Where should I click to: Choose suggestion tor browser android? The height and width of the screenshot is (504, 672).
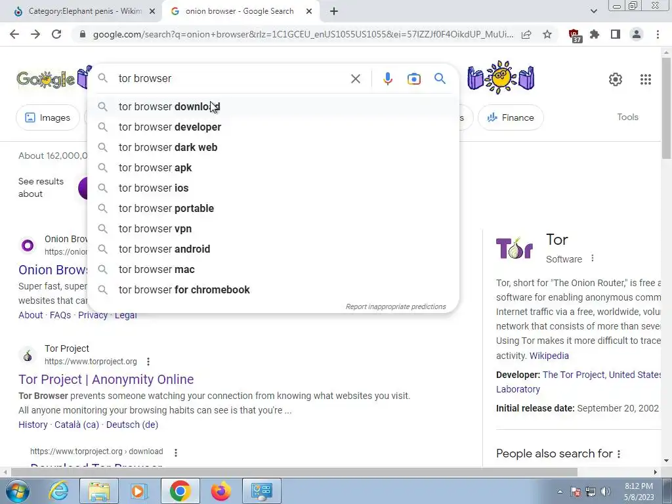(x=273, y=249)
